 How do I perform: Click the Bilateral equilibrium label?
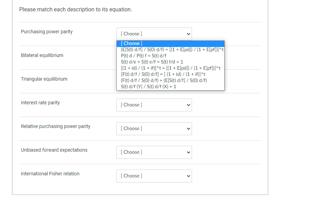[x=42, y=55]
